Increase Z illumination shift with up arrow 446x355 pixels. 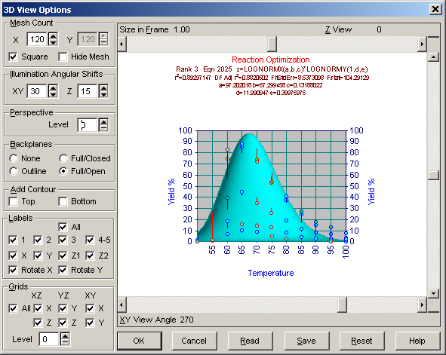click(x=103, y=87)
